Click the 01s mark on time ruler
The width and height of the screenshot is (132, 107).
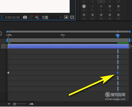tap(63, 35)
